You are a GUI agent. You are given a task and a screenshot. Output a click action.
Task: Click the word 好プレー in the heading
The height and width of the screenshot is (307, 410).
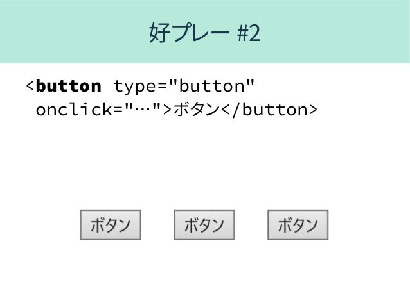[x=189, y=33]
